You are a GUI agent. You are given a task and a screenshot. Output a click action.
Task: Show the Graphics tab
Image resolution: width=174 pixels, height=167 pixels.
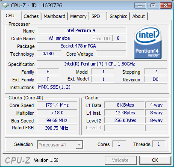coord(118,16)
